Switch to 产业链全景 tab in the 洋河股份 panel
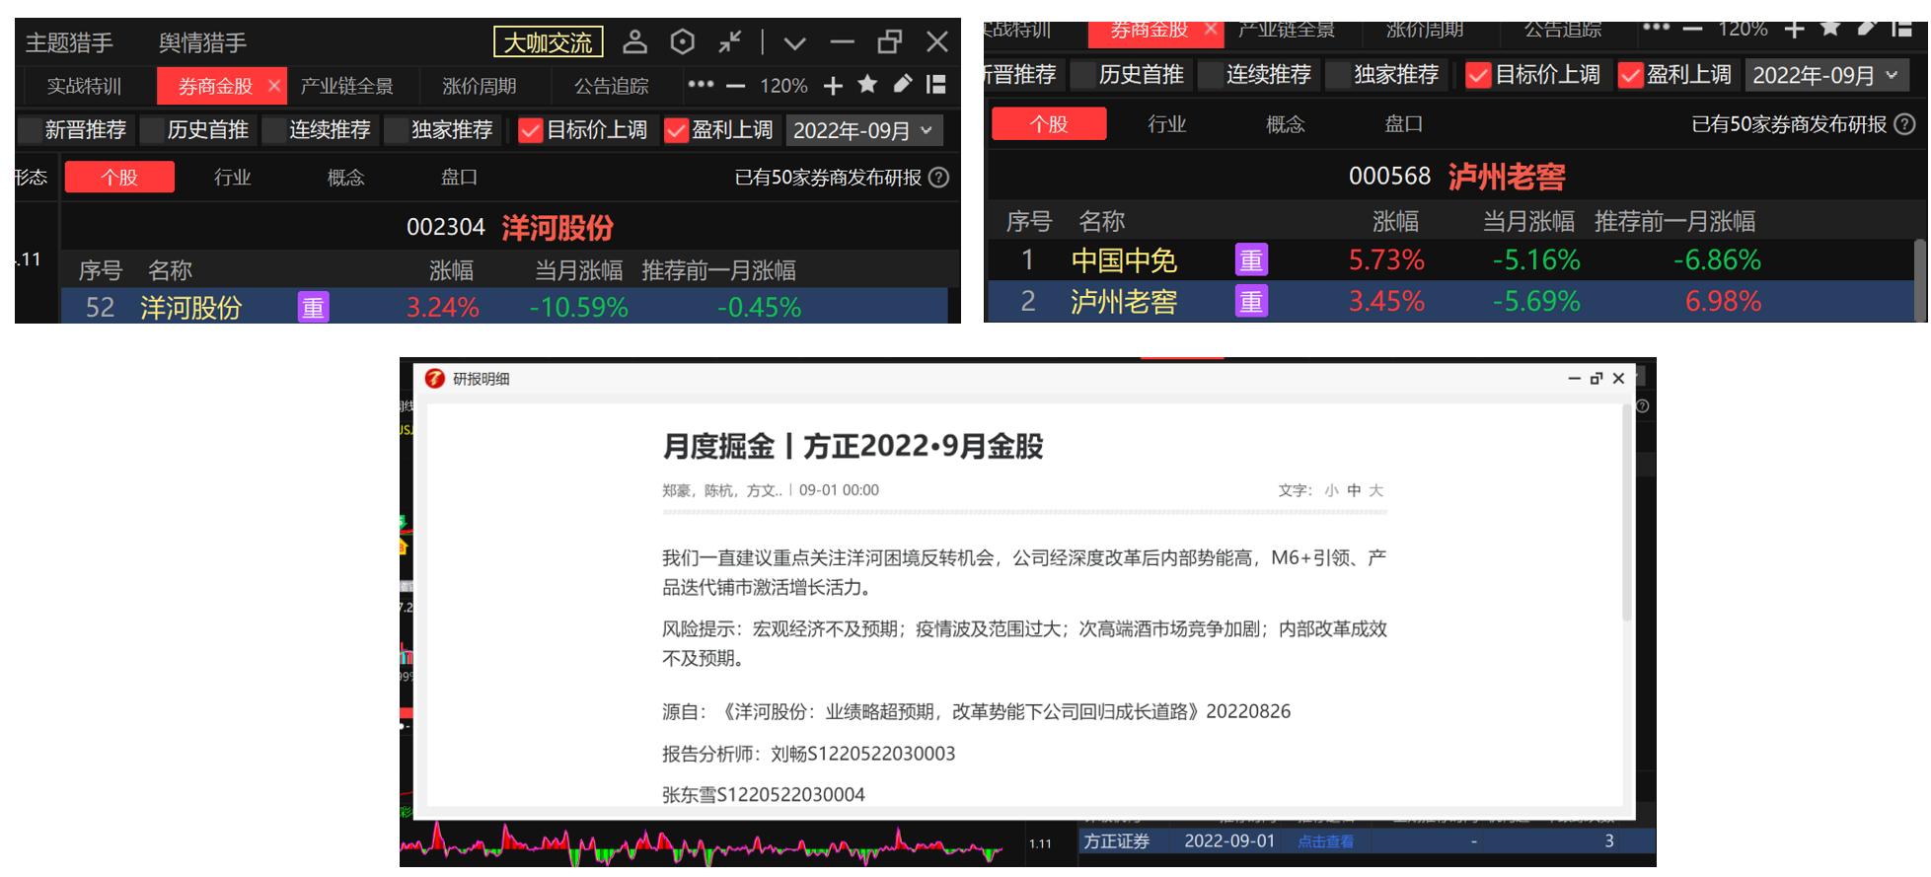 346,86
